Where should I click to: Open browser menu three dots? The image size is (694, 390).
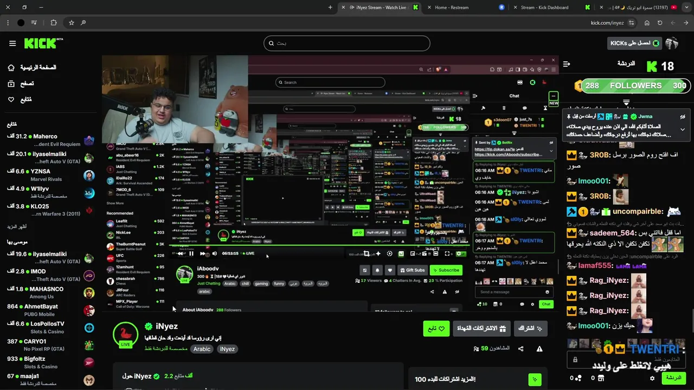[8, 23]
